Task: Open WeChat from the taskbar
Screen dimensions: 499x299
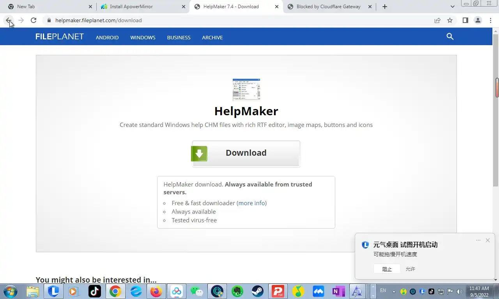Action: coord(197,291)
